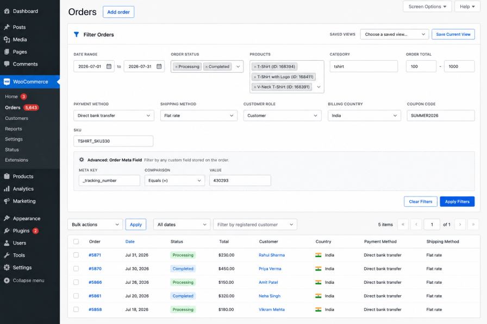
Task: Open order #5871 link
Action: pos(95,255)
